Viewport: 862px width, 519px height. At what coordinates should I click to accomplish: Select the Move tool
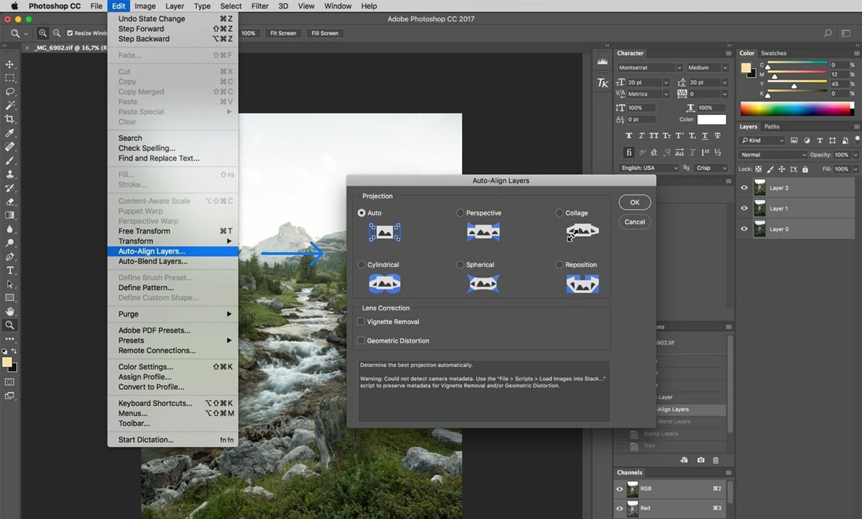(10, 65)
